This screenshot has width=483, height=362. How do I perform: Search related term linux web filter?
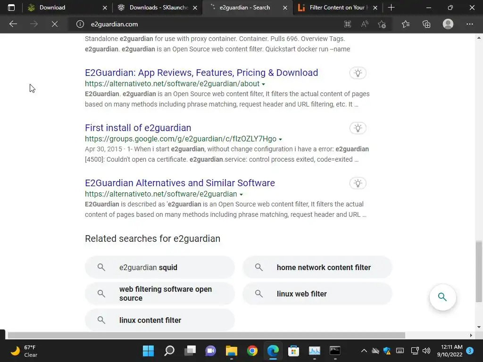coord(317,294)
